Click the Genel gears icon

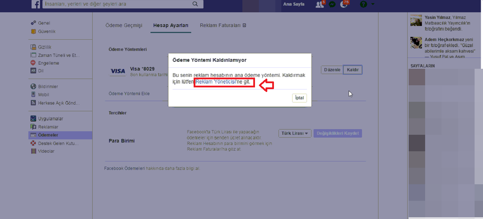[x=33, y=23]
